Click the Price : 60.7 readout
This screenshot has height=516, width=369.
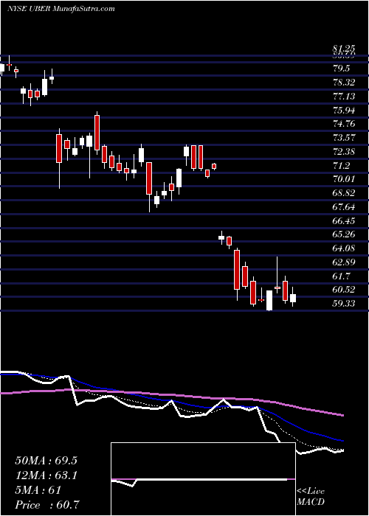[47, 505]
